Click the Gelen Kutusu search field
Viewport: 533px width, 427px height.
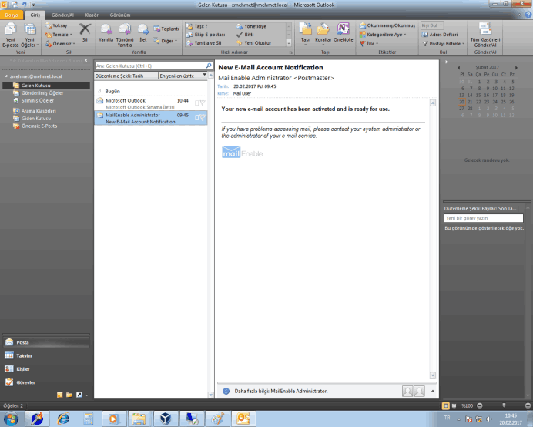coord(149,66)
